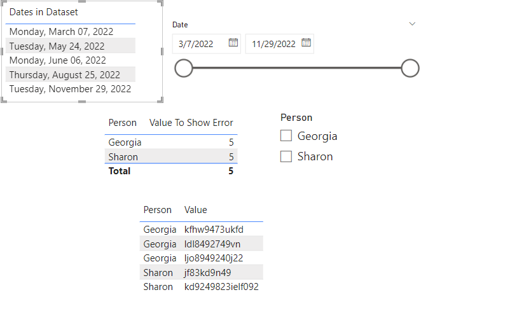Sort by Value To Show Error header
The height and width of the screenshot is (311, 510).
[191, 123]
